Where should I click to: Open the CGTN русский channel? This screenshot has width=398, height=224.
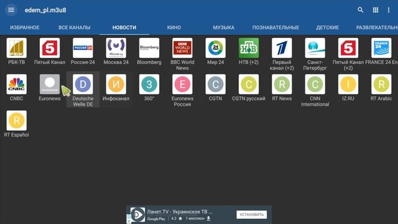[x=249, y=85]
